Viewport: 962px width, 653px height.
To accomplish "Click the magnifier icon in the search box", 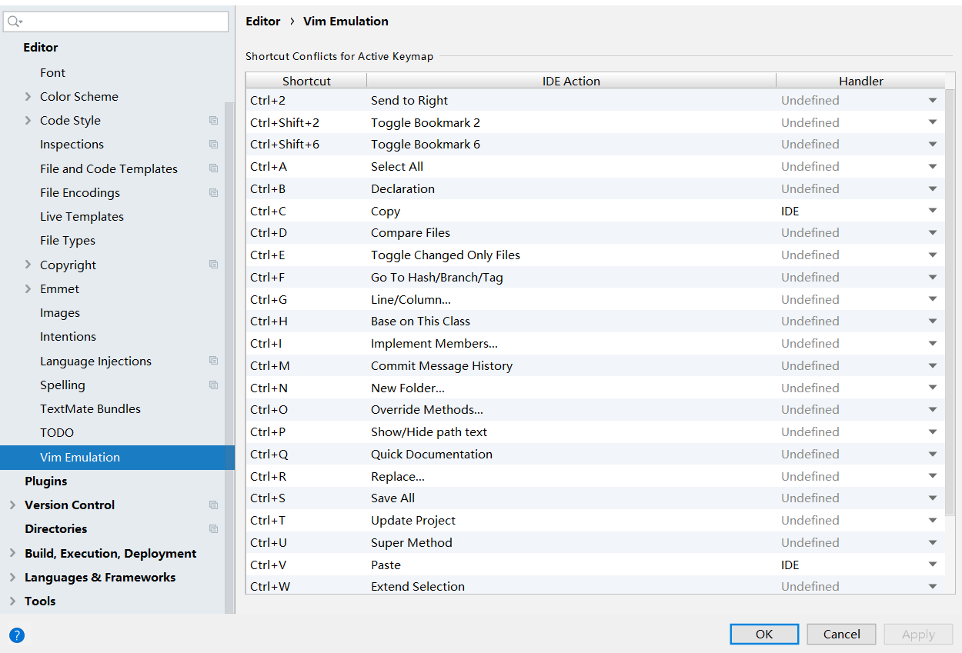I will tap(13, 21).
